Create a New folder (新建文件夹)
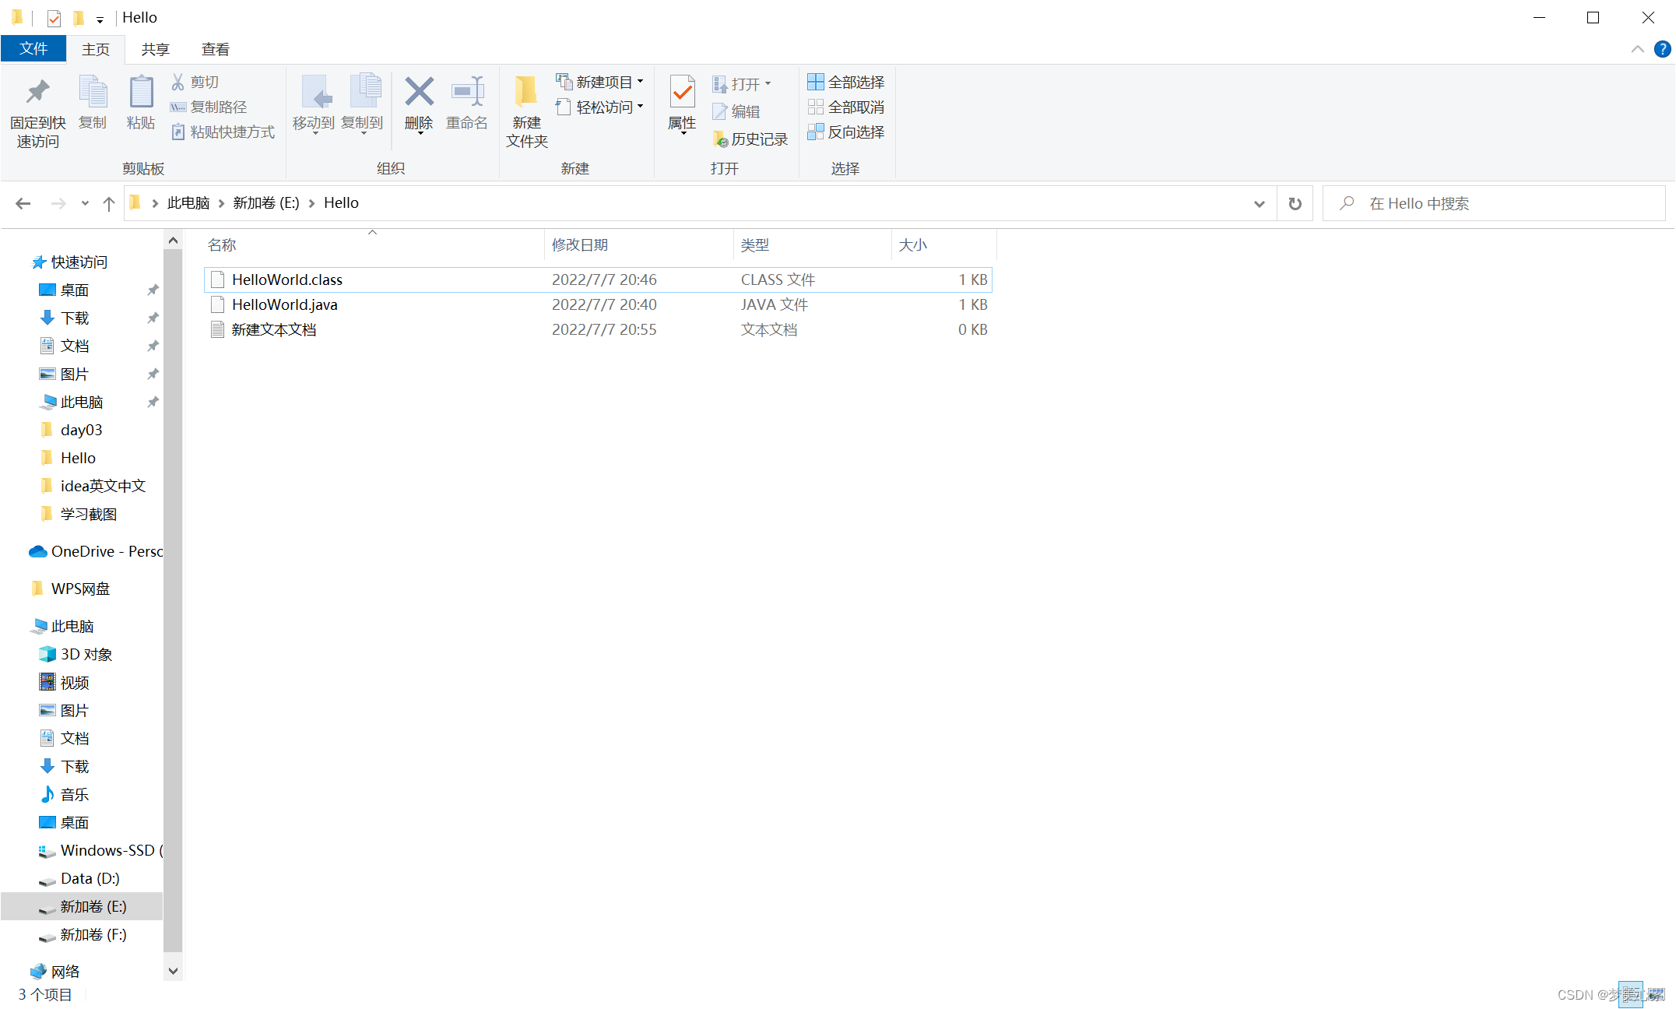The height and width of the screenshot is (1009, 1676). 527,111
